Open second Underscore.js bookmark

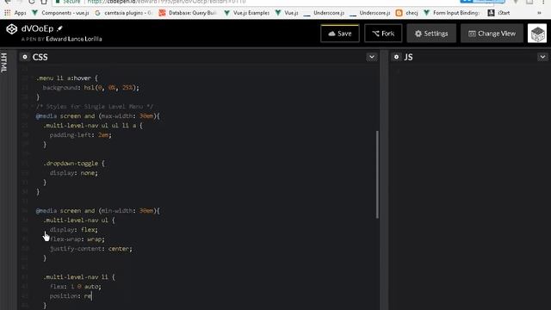[x=370, y=13]
